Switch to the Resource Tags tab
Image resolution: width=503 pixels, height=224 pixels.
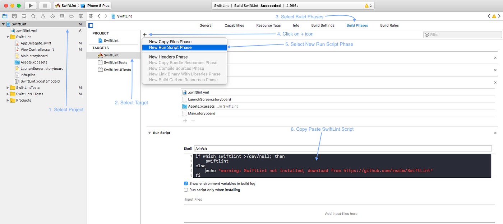pyautogui.click(x=268, y=25)
